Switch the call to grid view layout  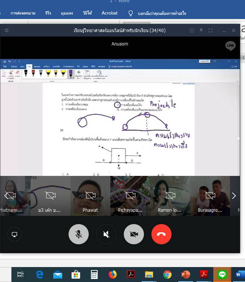(x=192, y=31)
